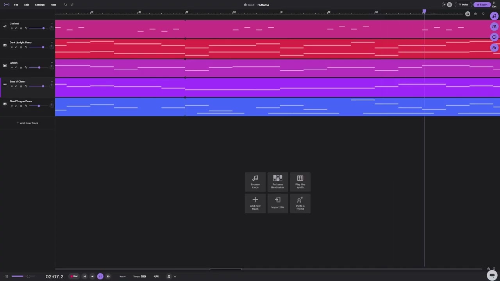Mute the Bass VI Clean track
The image size is (500, 281).
(x=12, y=86)
